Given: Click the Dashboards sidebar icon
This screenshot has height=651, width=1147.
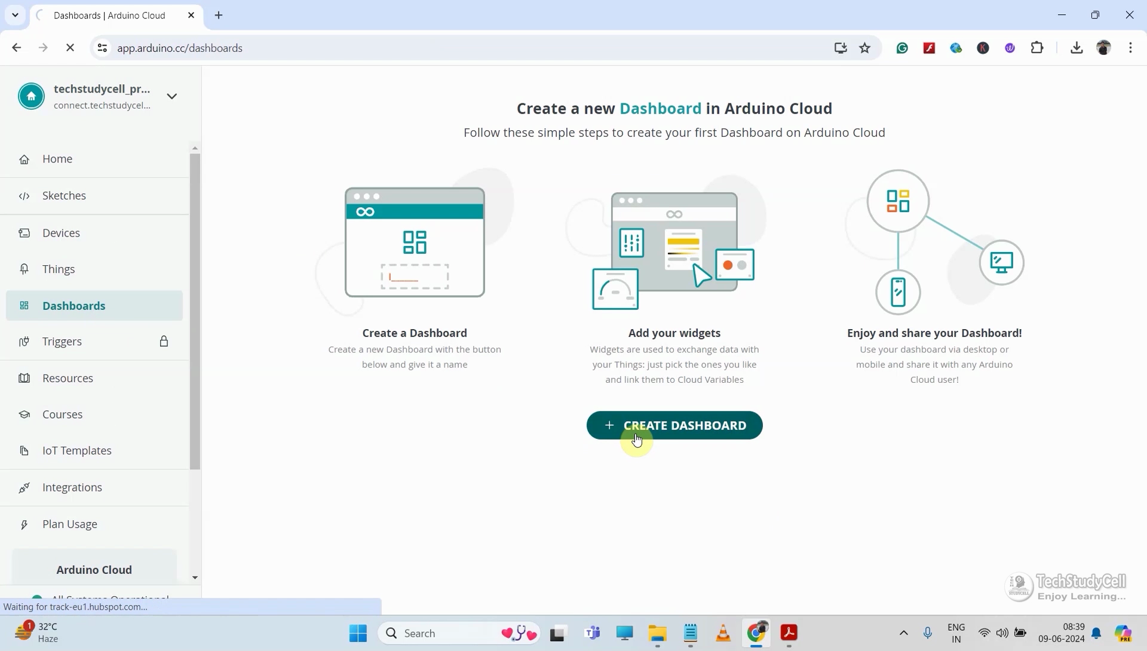Looking at the screenshot, I should pyautogui.click(x=23, y=305).
